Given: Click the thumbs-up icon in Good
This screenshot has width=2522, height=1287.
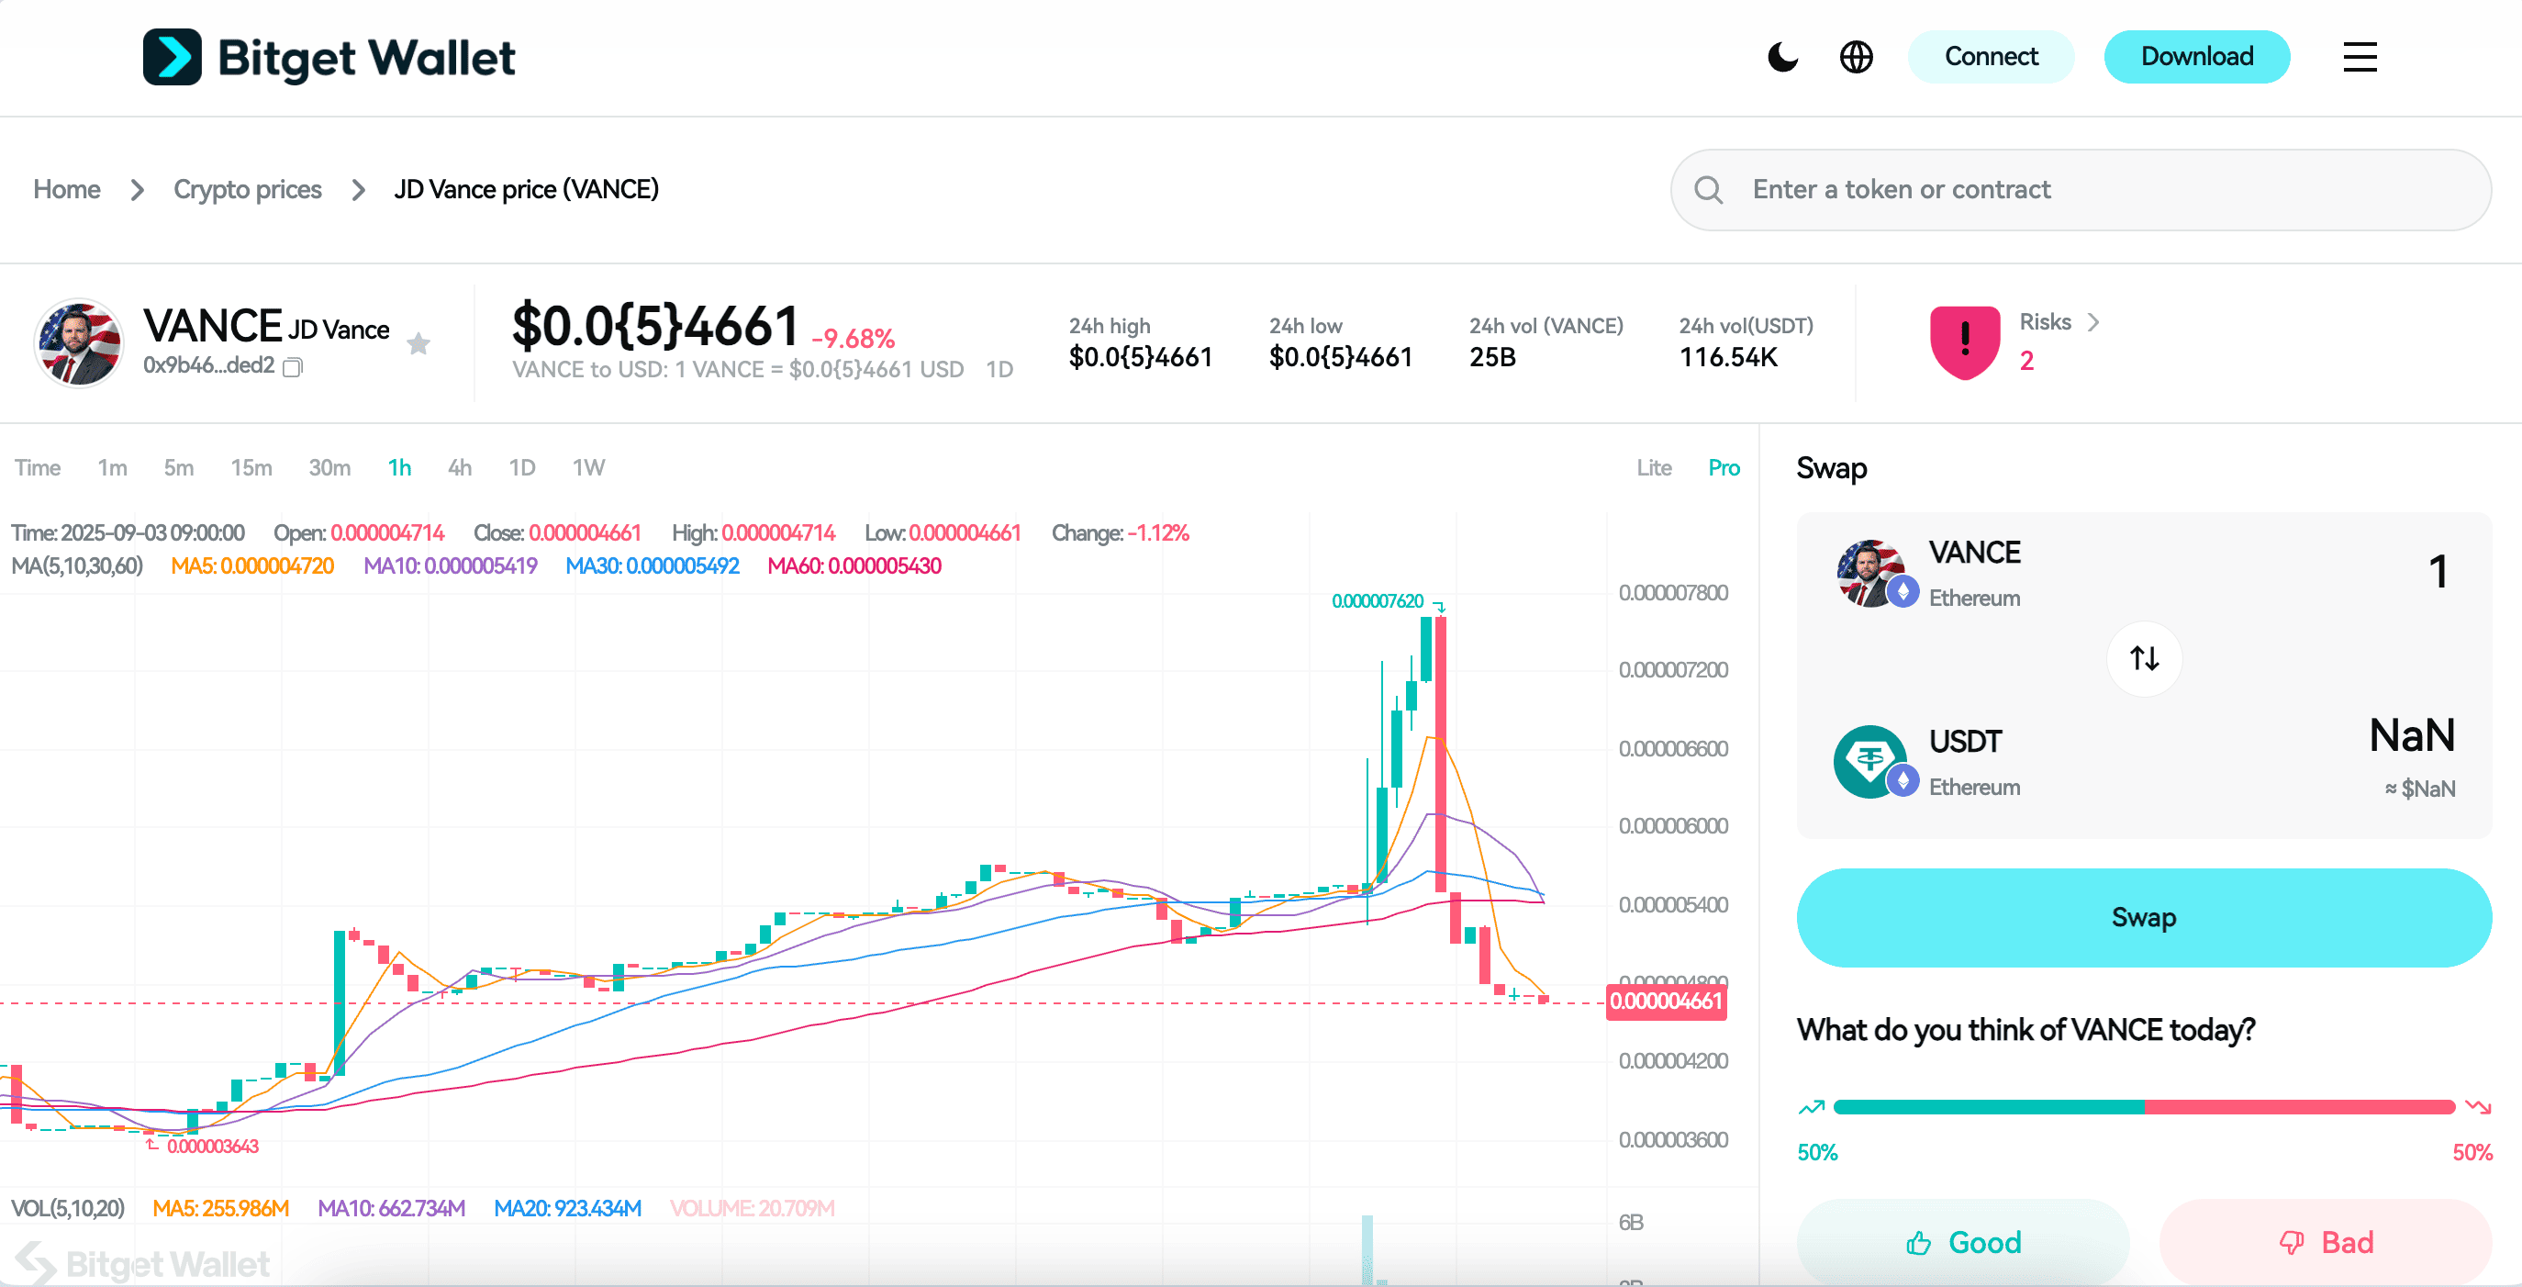Looking at the screenshot, I should coord(1919,1243).
